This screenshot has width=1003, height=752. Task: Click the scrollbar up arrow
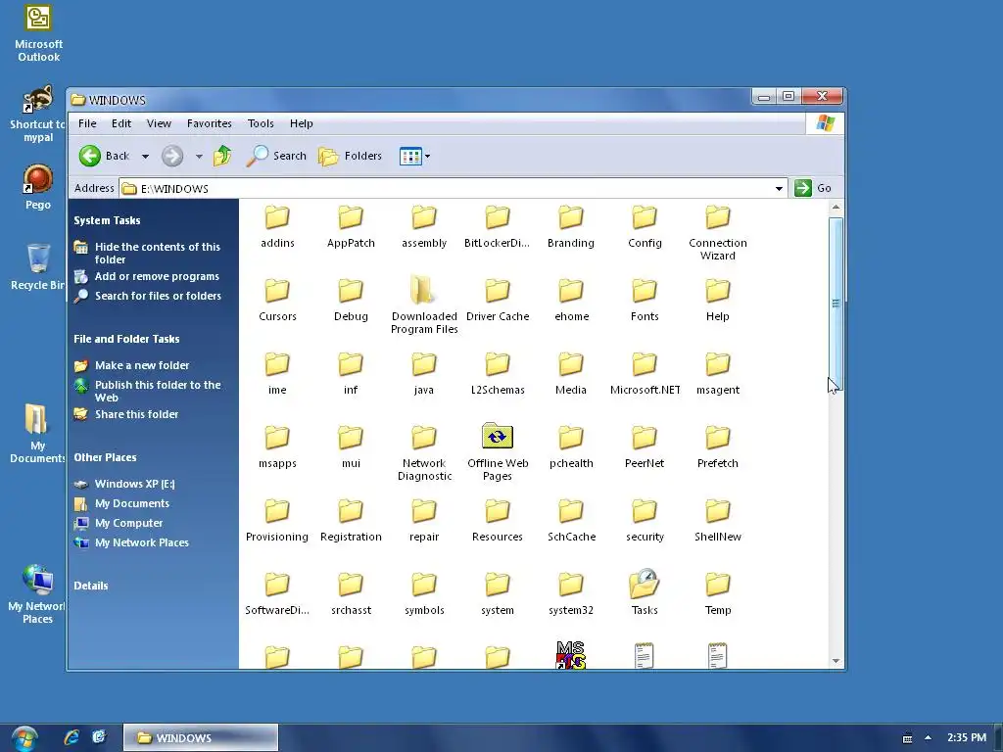[836, 208]
